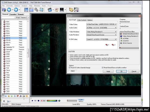Click the orange square icon in the bottom-left panel
Image resolution: width=150 pixels, height=112 pixels.
click(x=26, y=96)
